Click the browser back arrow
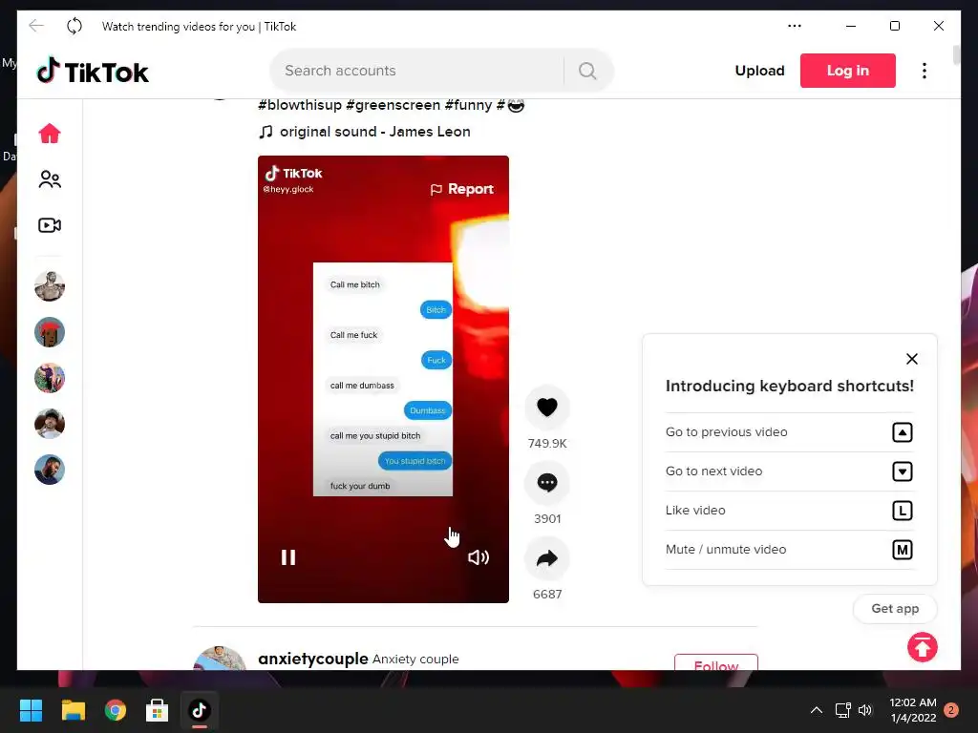 (36, 26)
